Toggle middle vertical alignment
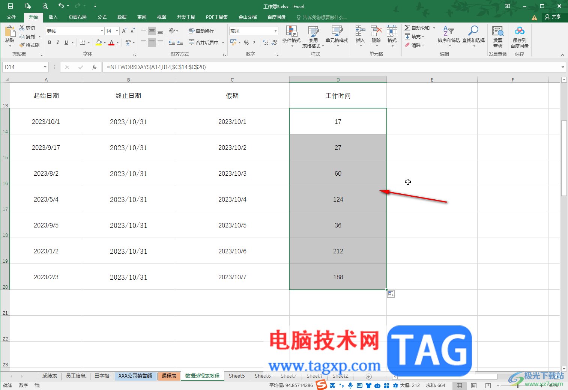Screen dimensions: 568x390 [x=152, y=31]
